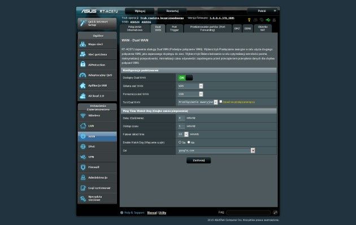Switch to the Dual WAN tab
Screen dimensions: 356x225
point(158,28)
